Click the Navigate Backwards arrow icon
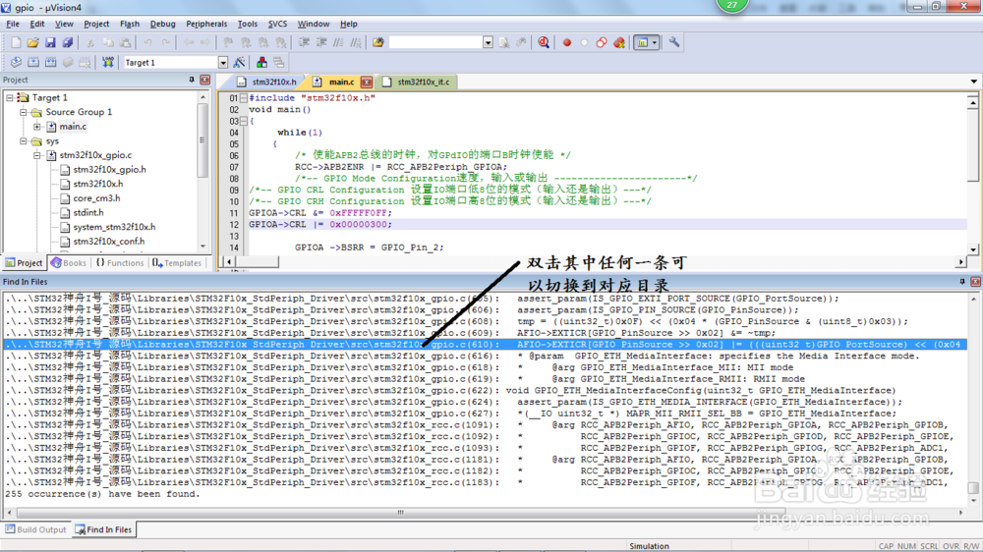 coord(189,42)
